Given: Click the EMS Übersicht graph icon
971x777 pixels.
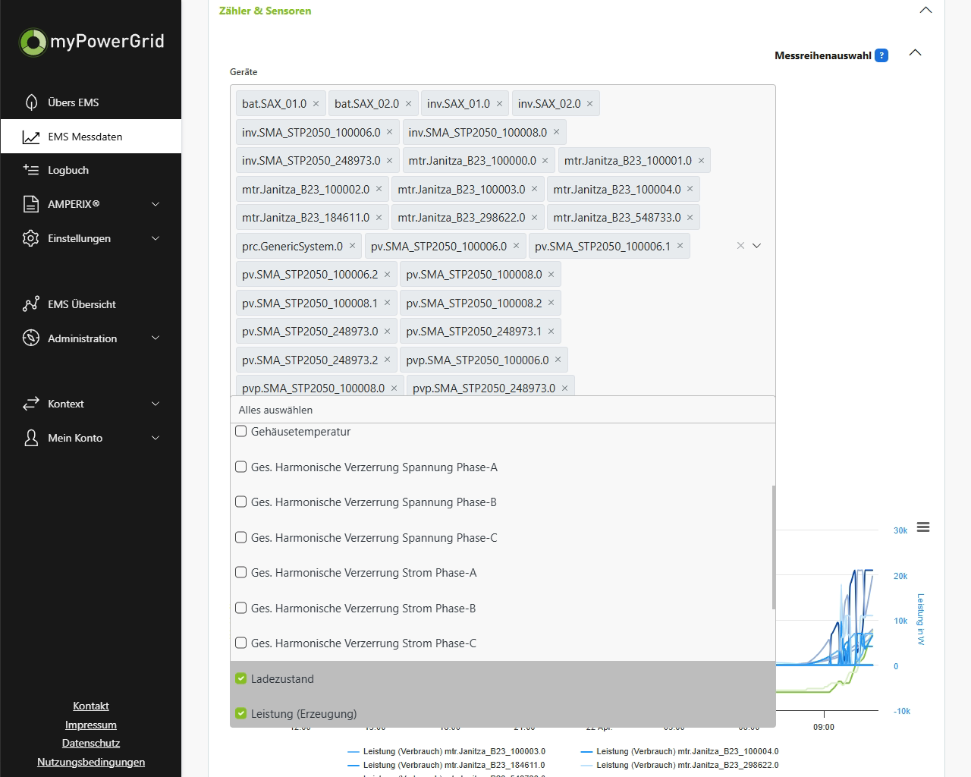Looking at the screenshot, I should click(x=31, y=304).
